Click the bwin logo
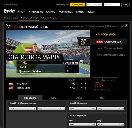 pos(9,11)
